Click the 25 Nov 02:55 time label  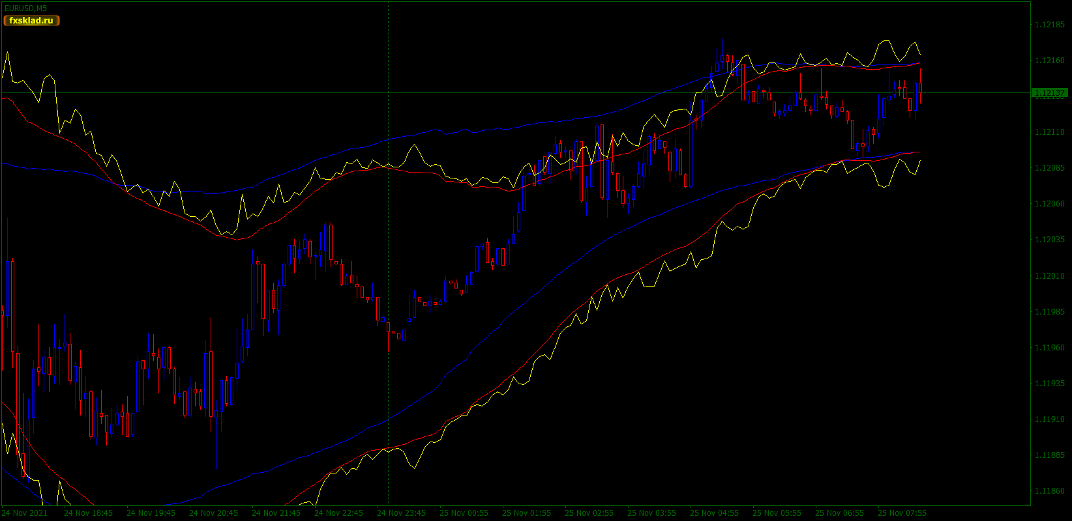pos(589,513)
